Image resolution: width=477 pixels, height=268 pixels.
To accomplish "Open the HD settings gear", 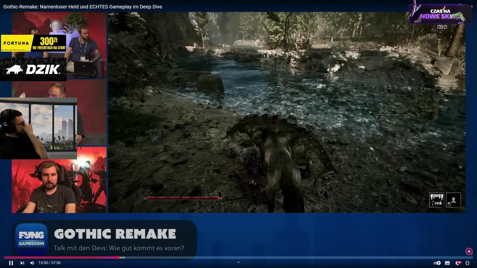I will pyautogui.click(x=458, y=263).
